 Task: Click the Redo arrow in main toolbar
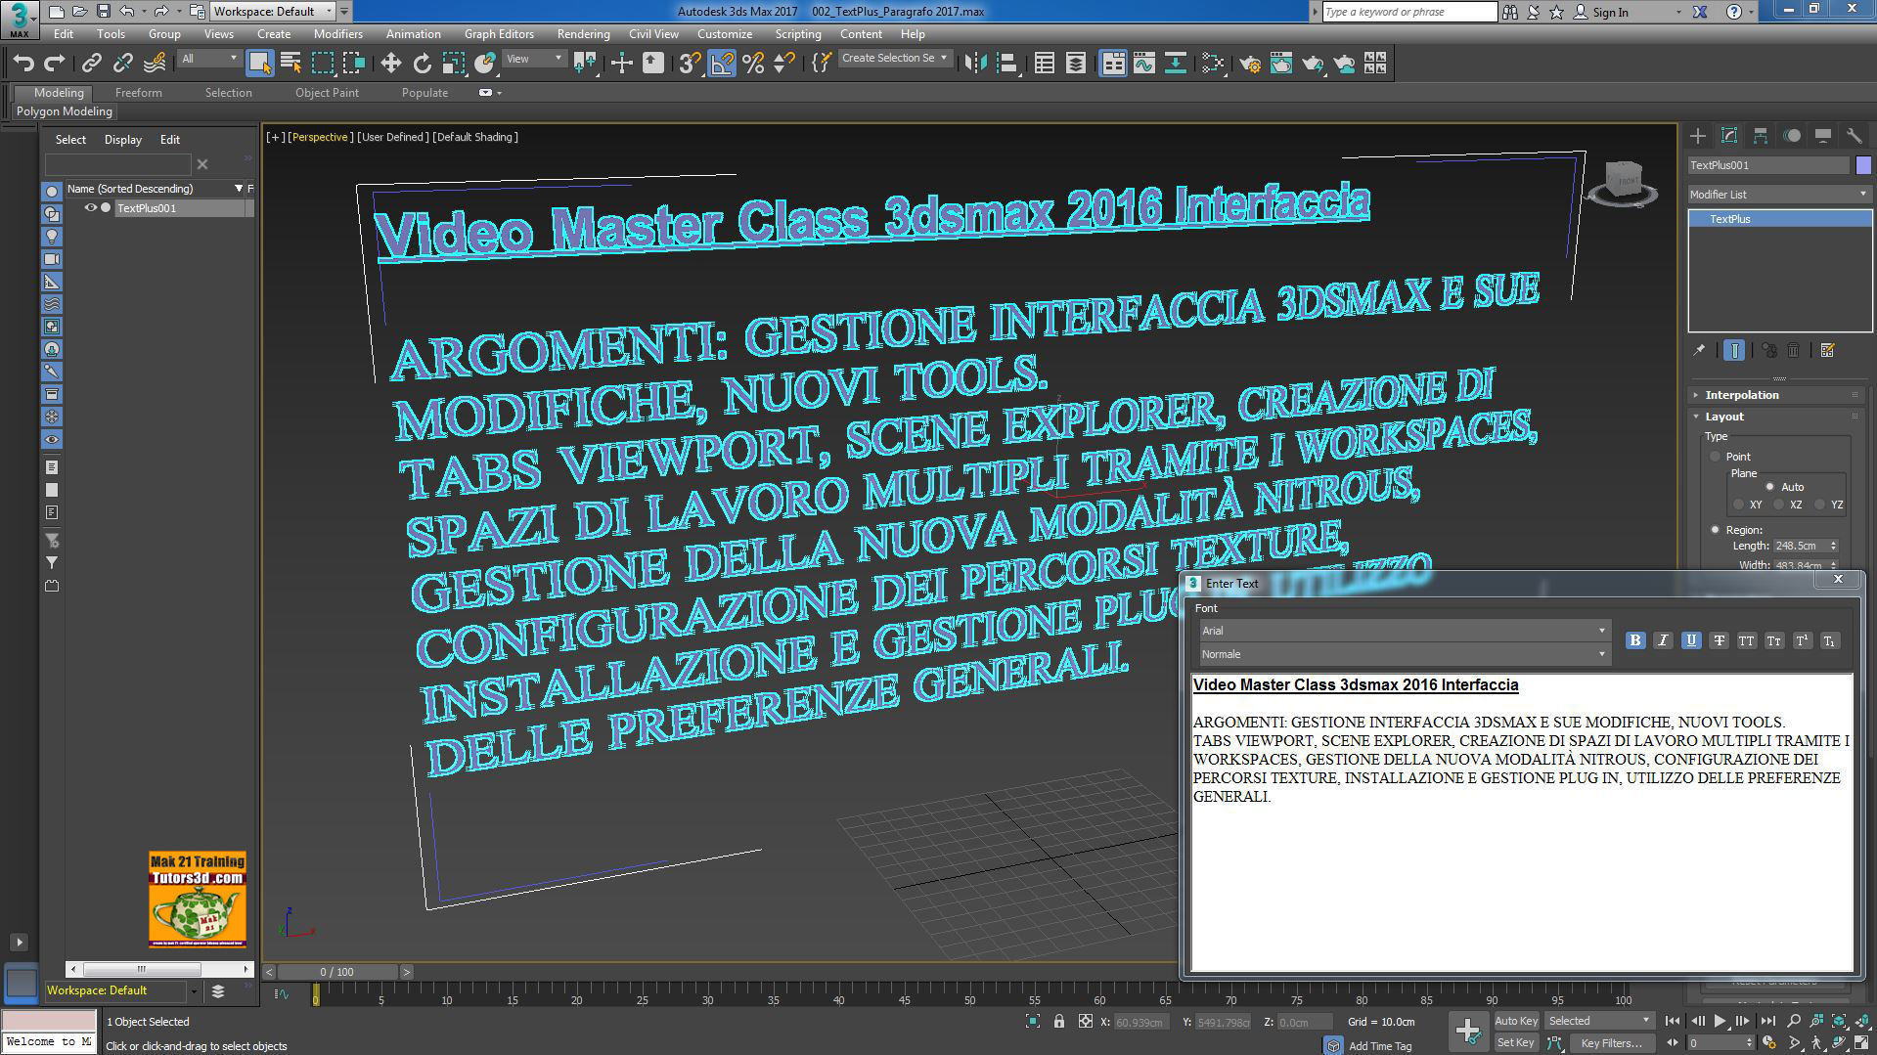(55, 64)
